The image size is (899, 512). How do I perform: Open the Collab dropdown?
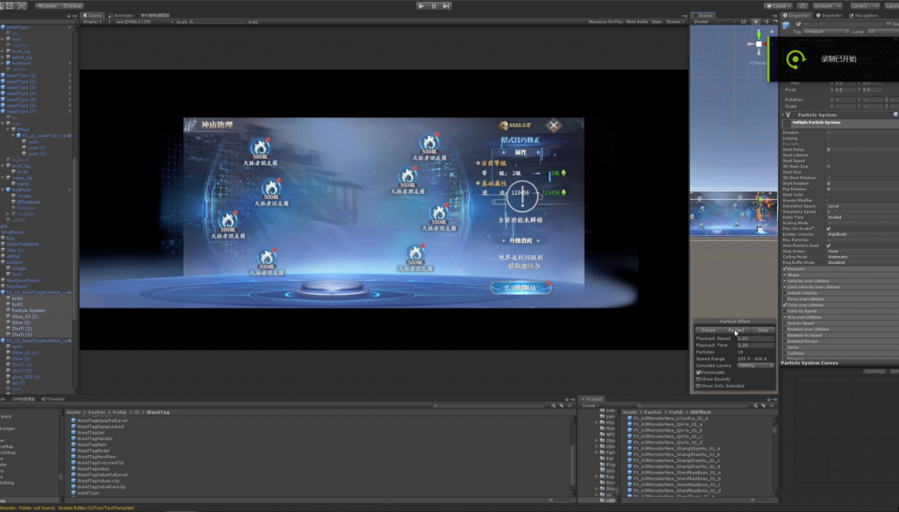coord(778,6)
